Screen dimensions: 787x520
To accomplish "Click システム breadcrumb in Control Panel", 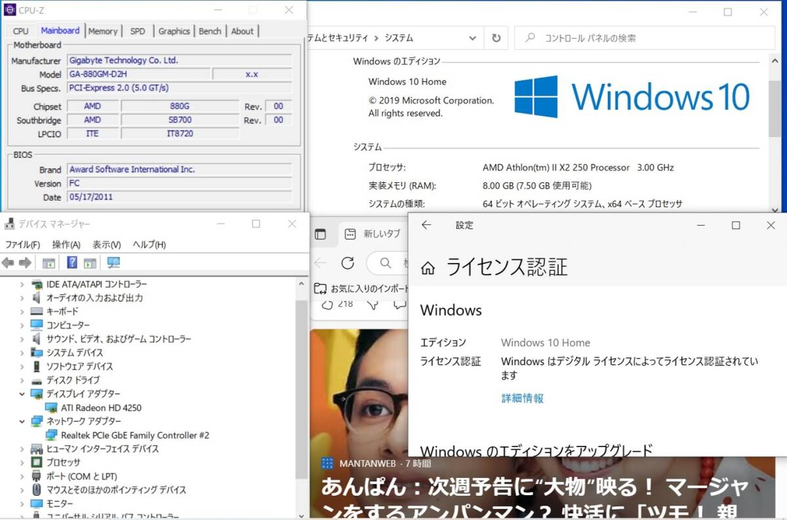I will (399, 38).
